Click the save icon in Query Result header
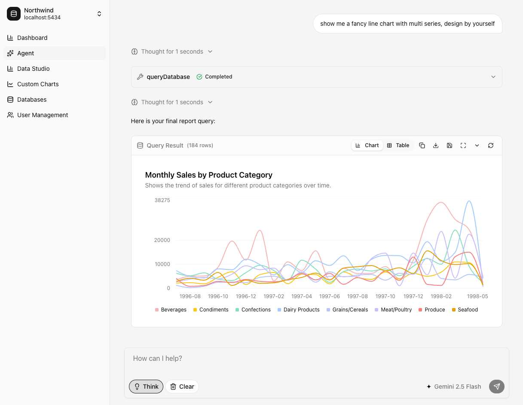This screenshot has height=405, width=523. coord(450,145)
